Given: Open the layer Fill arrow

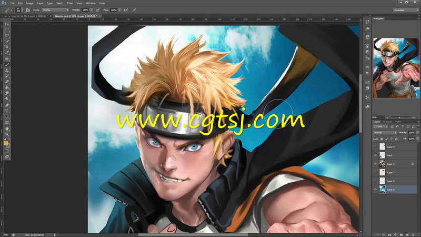Looking at the screenshot, I should tap(417, 139).
